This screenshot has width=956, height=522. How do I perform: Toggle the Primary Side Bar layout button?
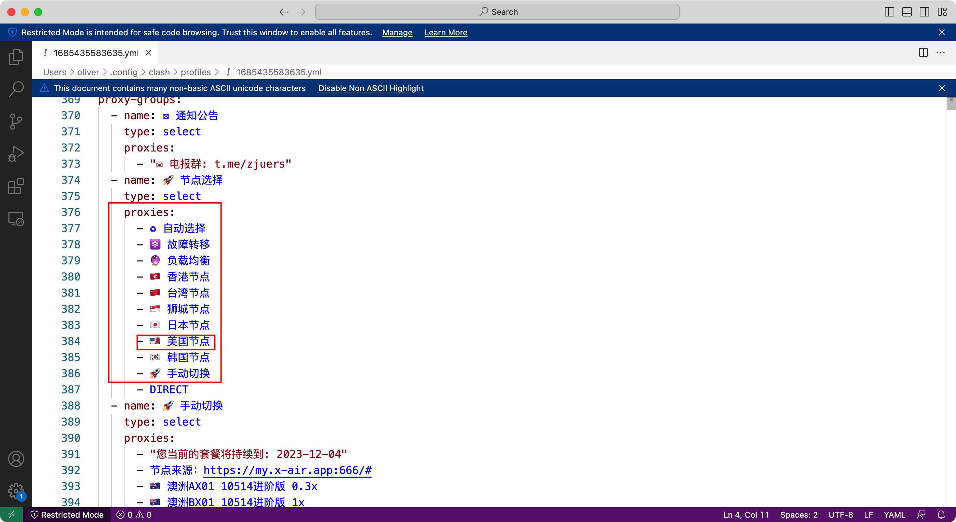point(889,12)
